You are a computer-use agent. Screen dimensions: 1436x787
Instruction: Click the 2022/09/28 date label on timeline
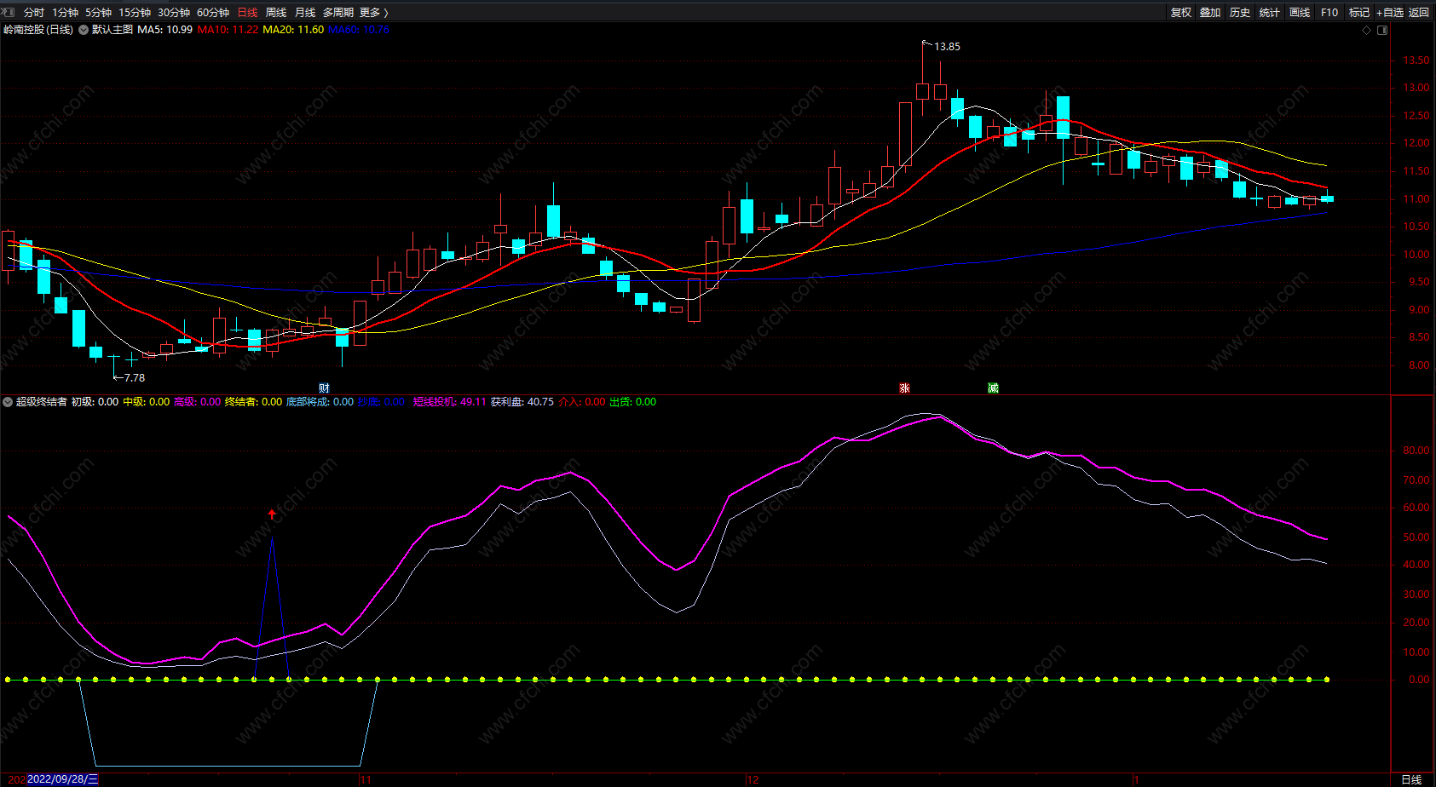(x=62, y=779)
